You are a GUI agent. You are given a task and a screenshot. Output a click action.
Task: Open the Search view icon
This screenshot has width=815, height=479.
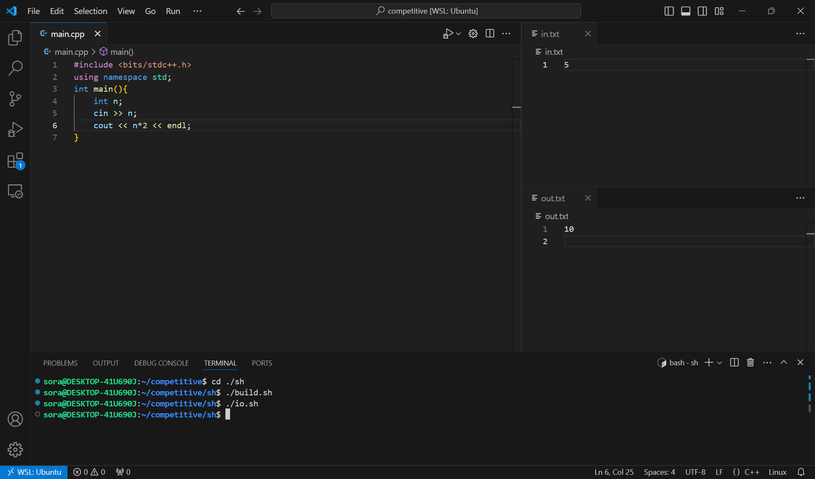(15, 68)
